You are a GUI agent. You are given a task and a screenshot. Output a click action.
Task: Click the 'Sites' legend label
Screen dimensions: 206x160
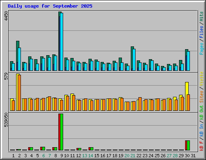pos(201,96)
